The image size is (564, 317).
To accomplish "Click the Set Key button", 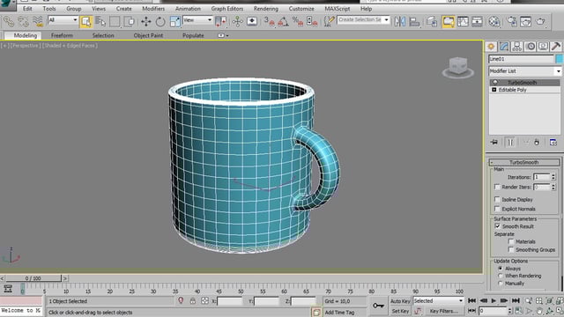I will [x=399, y=311].
